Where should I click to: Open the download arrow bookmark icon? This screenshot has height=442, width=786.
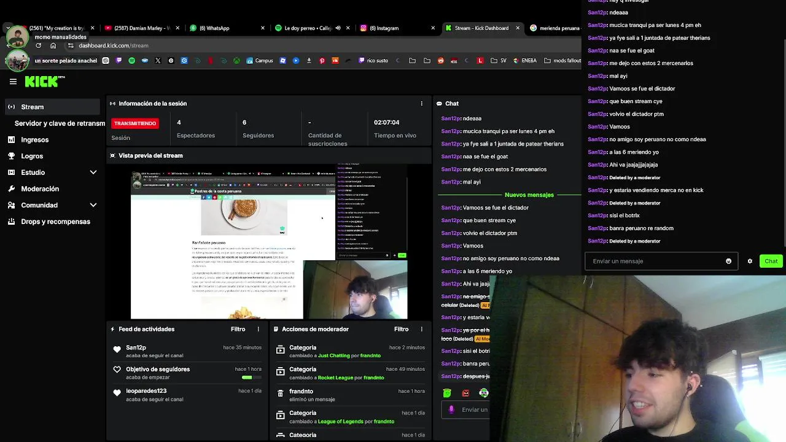coord(309,61)
